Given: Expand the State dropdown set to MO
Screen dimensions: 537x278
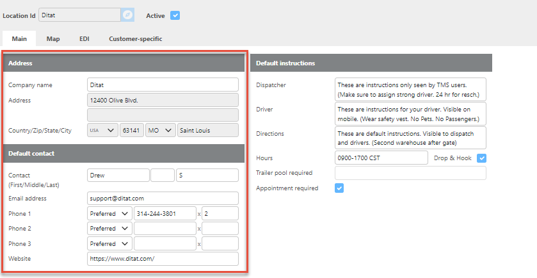Looking at the screenshot, I should pos(161,131).
